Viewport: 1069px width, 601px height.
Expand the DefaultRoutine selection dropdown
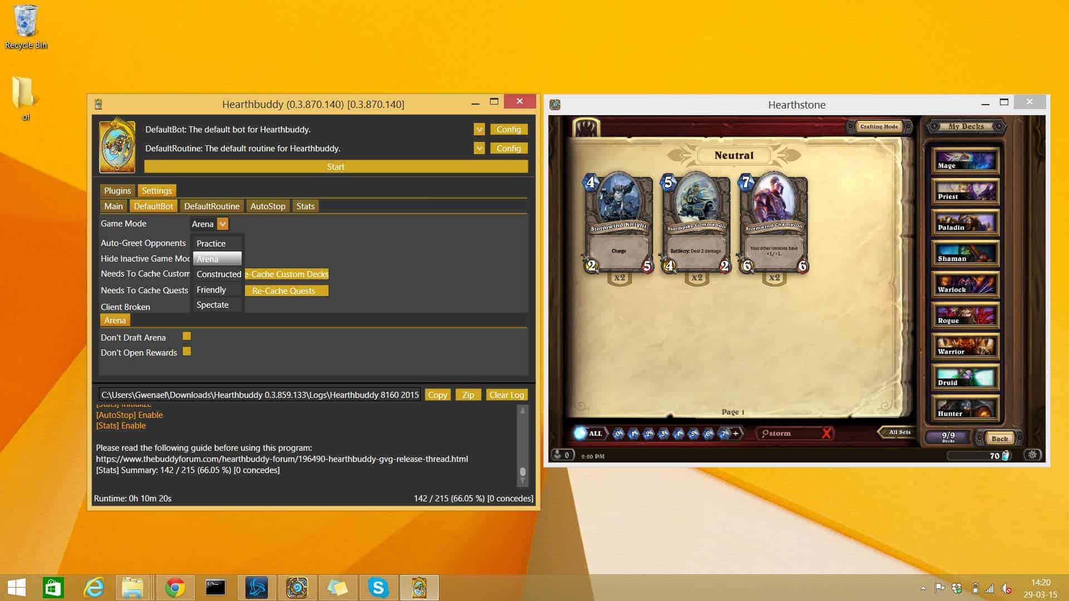click(x=479, y=148)
